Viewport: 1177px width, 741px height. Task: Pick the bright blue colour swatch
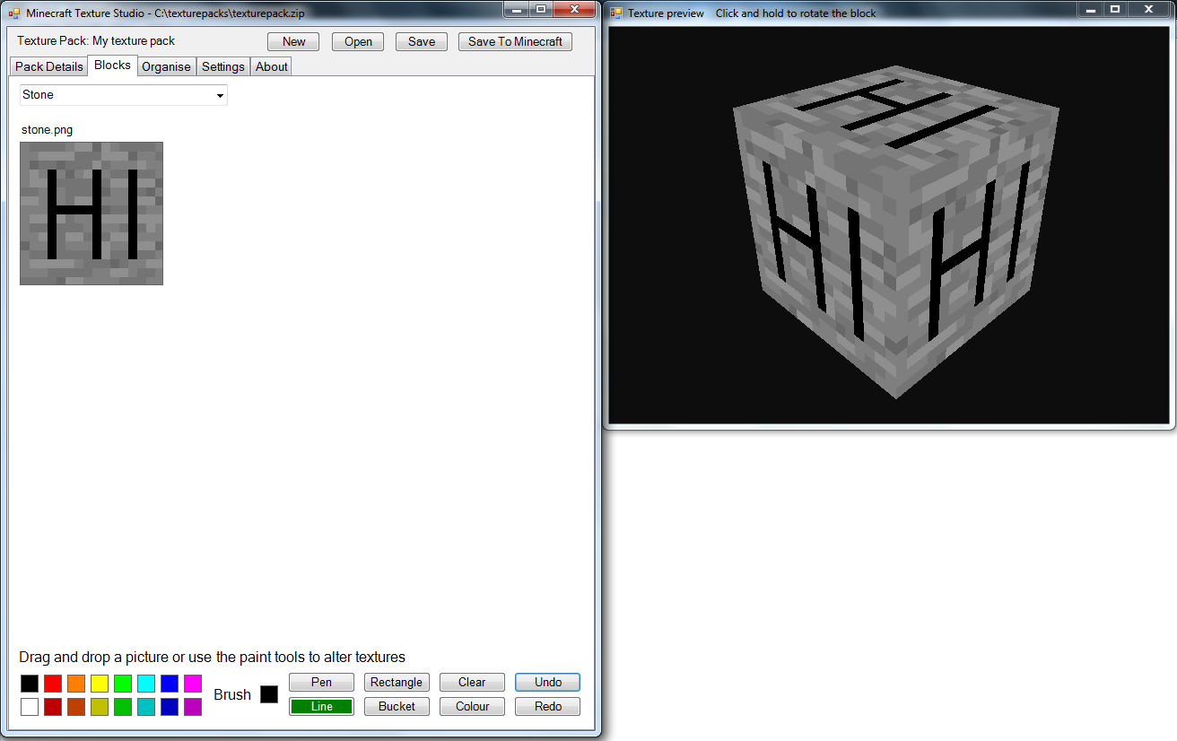click(x=170, y=684)
